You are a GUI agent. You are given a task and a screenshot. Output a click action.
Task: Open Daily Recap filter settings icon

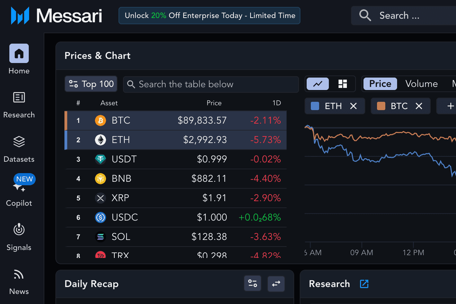pyautogui.click(x=253, y=284)
